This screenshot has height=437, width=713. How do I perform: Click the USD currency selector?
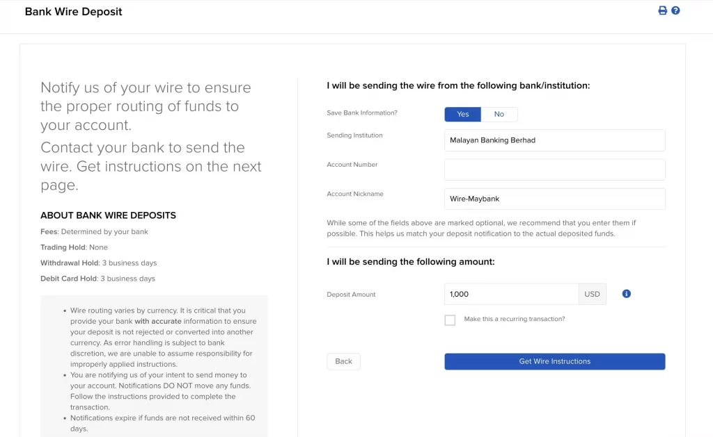(x=592, y=294)
